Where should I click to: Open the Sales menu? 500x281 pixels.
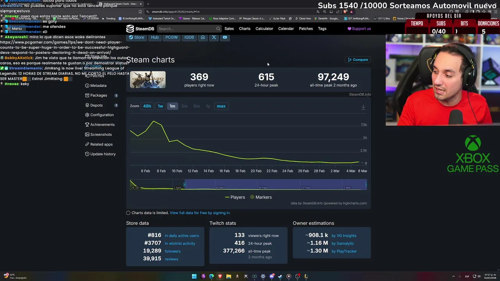(x=229, y=28)
